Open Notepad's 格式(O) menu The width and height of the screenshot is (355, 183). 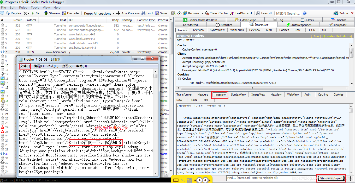[53, 66]
